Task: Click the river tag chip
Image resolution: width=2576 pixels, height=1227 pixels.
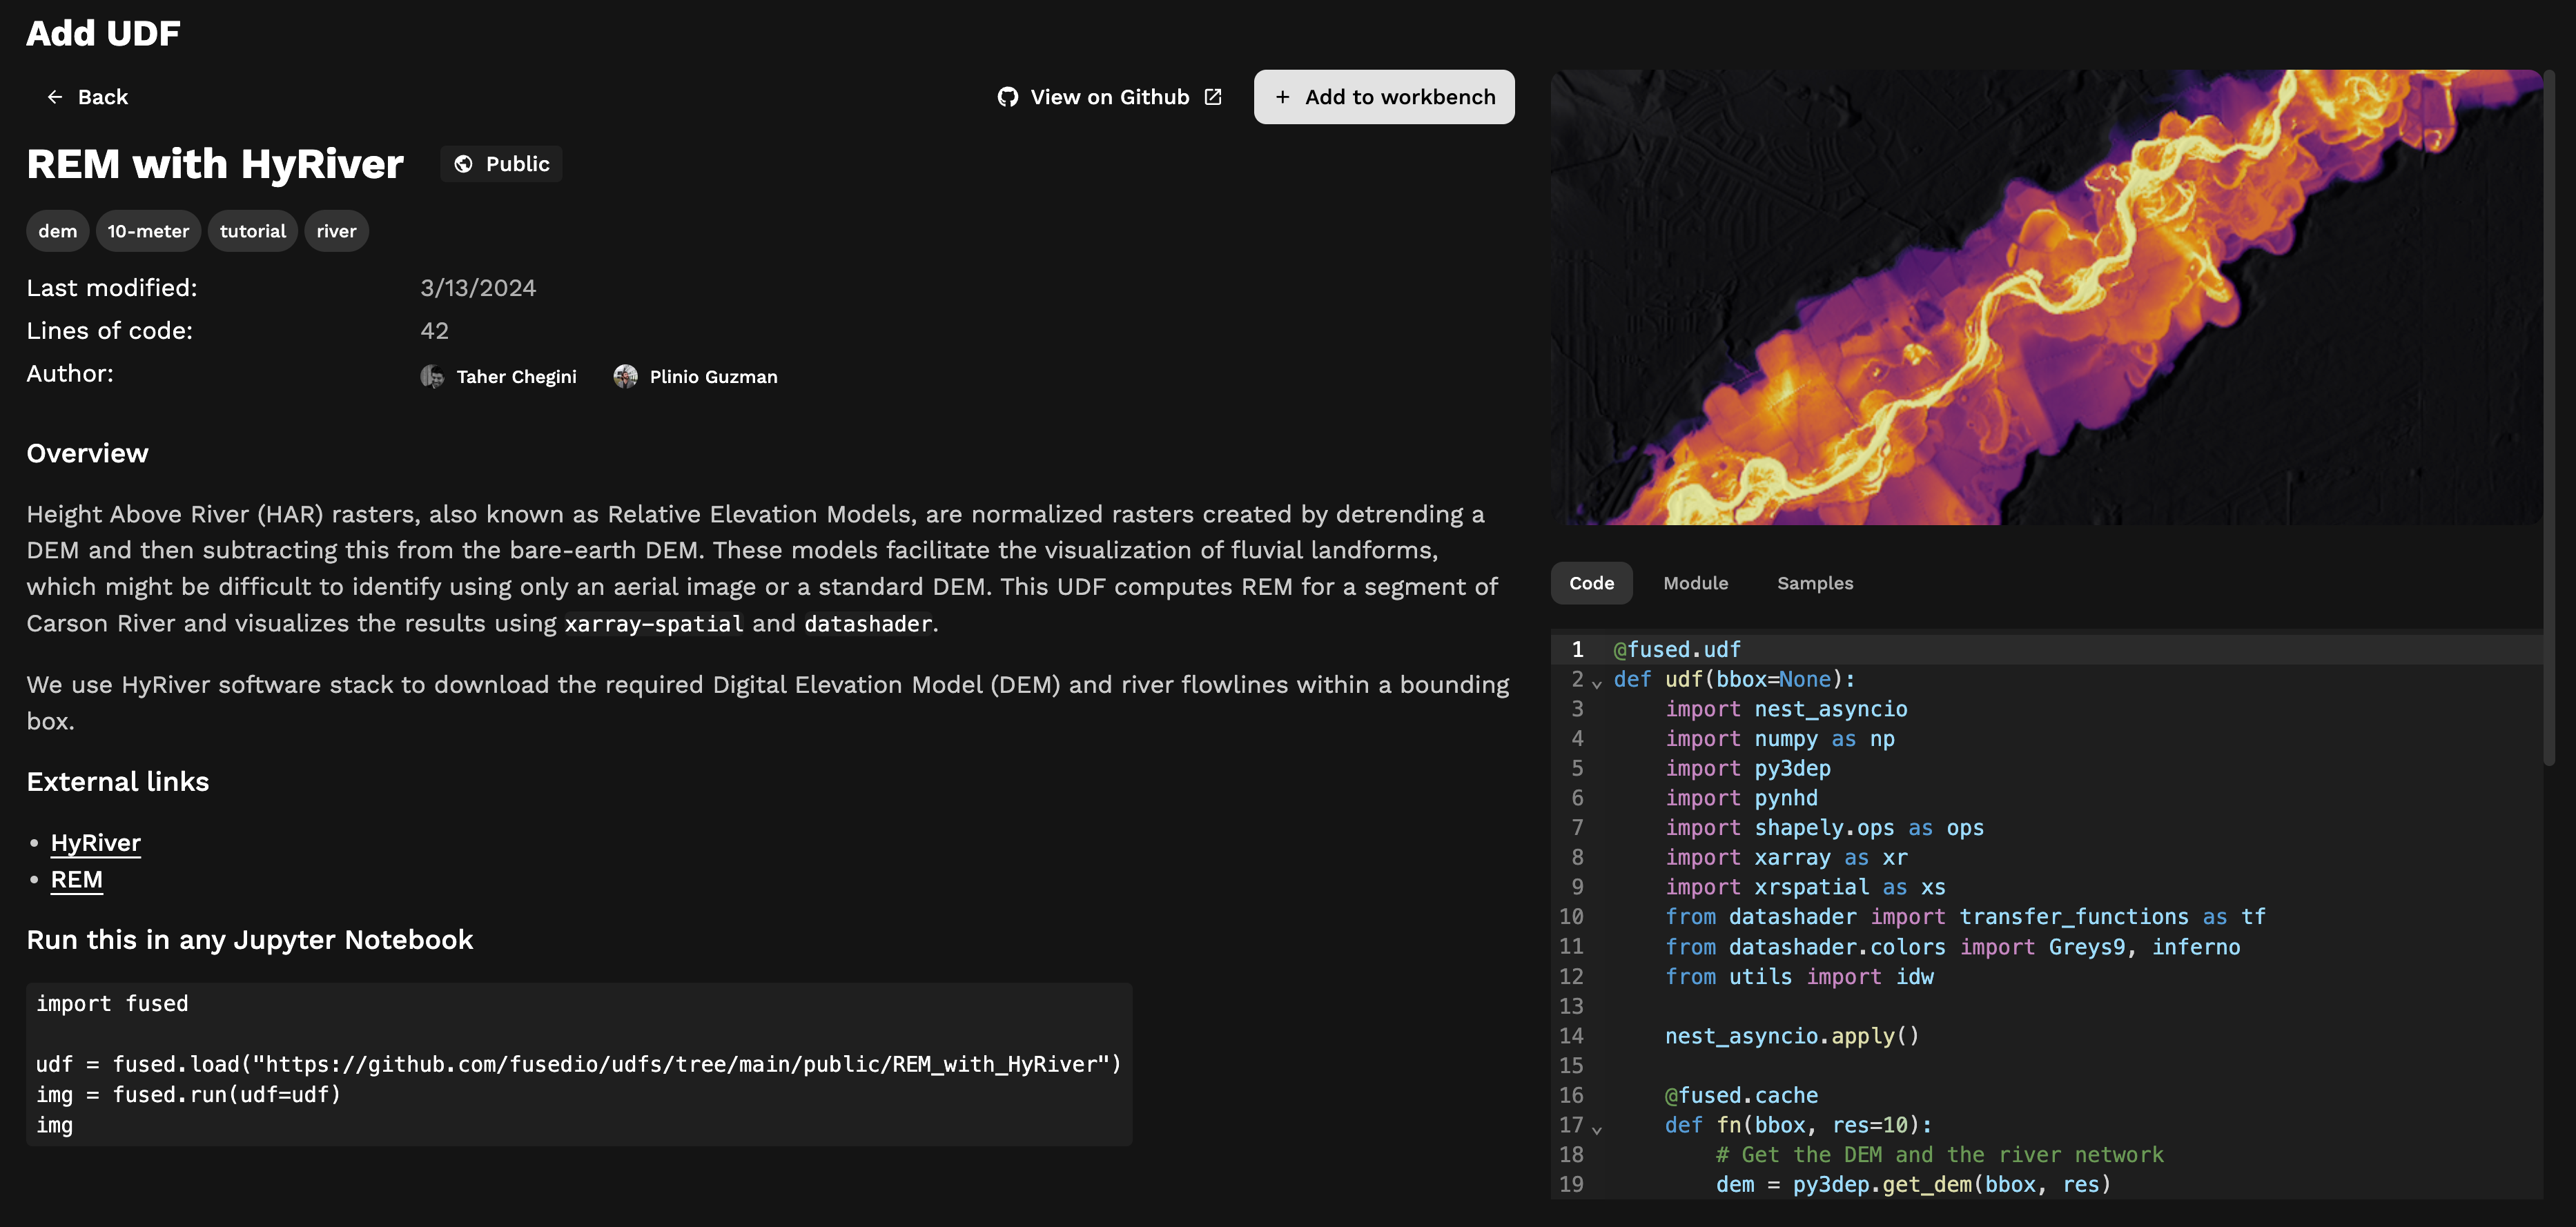Action: pos(336,231)
